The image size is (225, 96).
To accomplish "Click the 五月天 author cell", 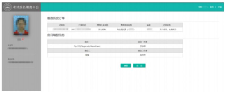I will [x=143, y=55].
